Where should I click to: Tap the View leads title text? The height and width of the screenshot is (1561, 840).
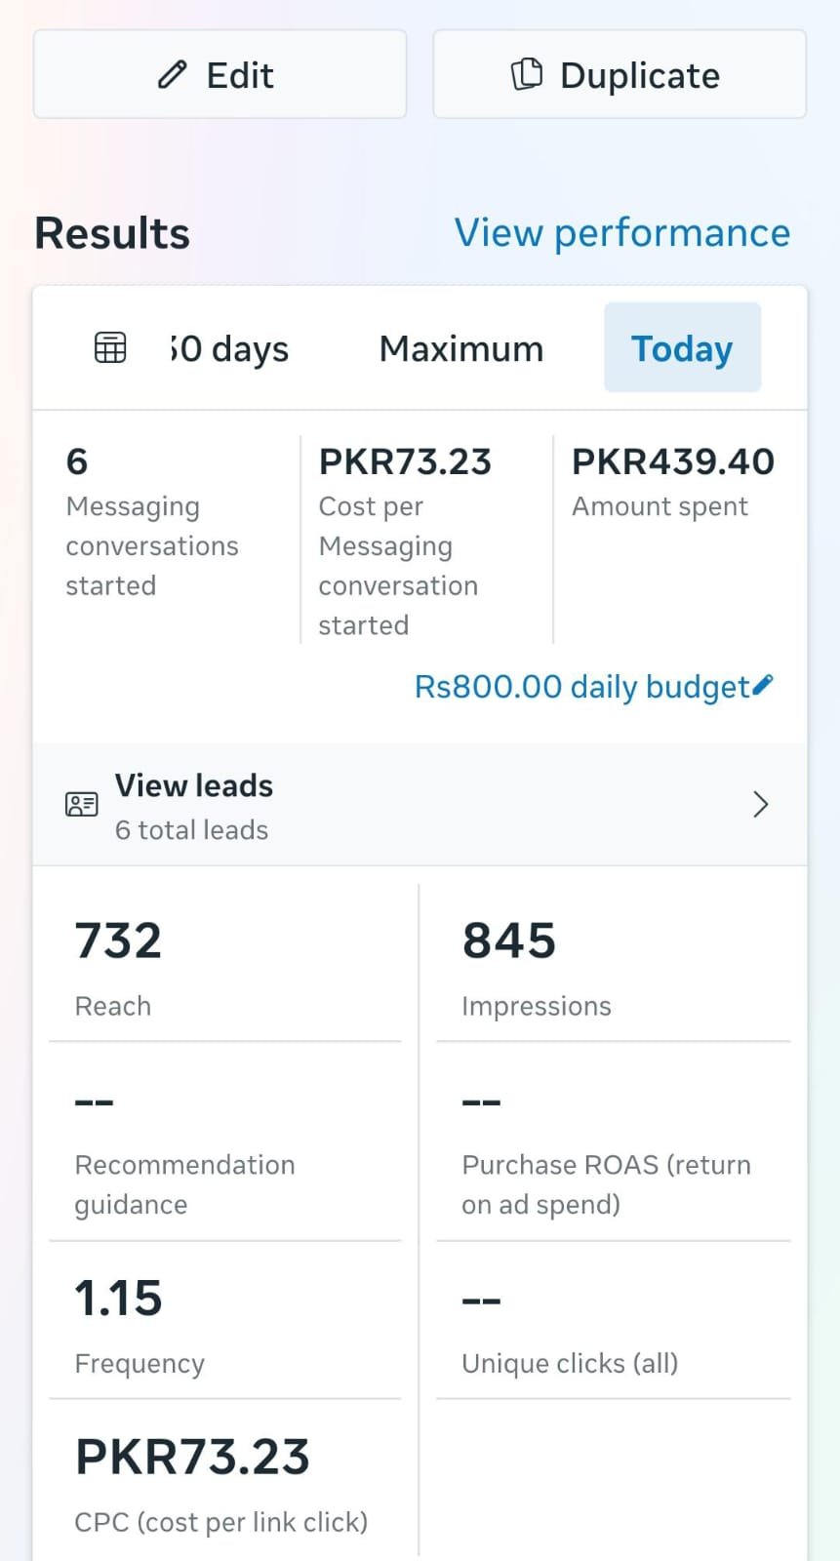(194, 785)
